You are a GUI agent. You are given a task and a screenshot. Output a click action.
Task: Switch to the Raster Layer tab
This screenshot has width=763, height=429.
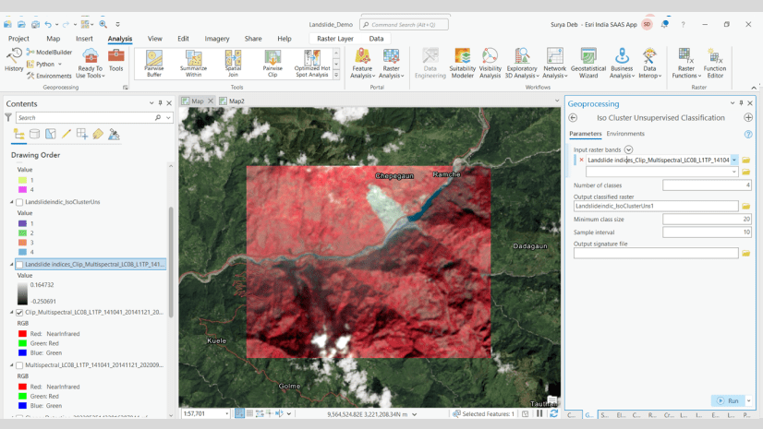(335, 39)
